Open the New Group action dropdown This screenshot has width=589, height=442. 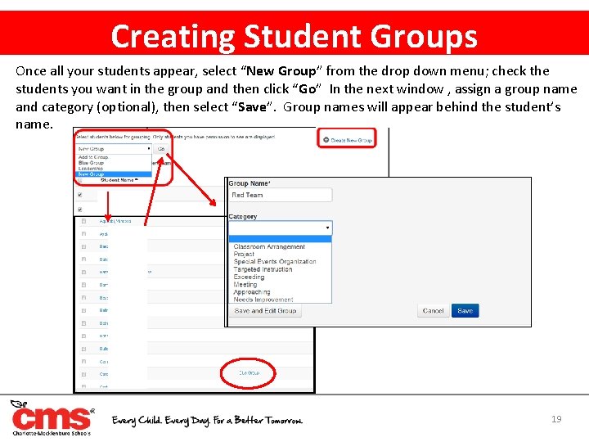[114, 149]
